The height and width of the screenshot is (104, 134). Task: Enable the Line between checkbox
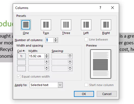86,39
